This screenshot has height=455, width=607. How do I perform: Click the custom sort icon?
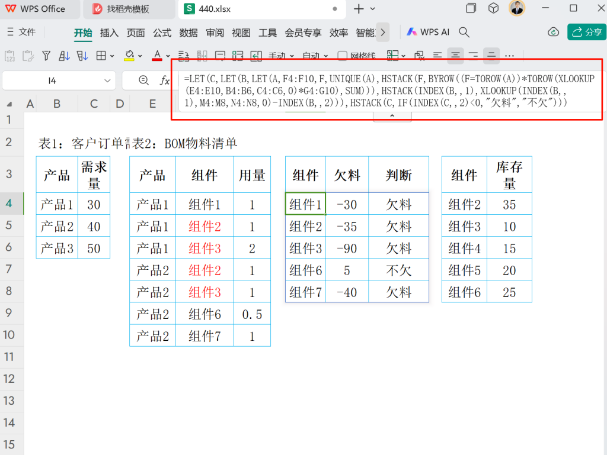pyautogui.click(x=82, y=56)
